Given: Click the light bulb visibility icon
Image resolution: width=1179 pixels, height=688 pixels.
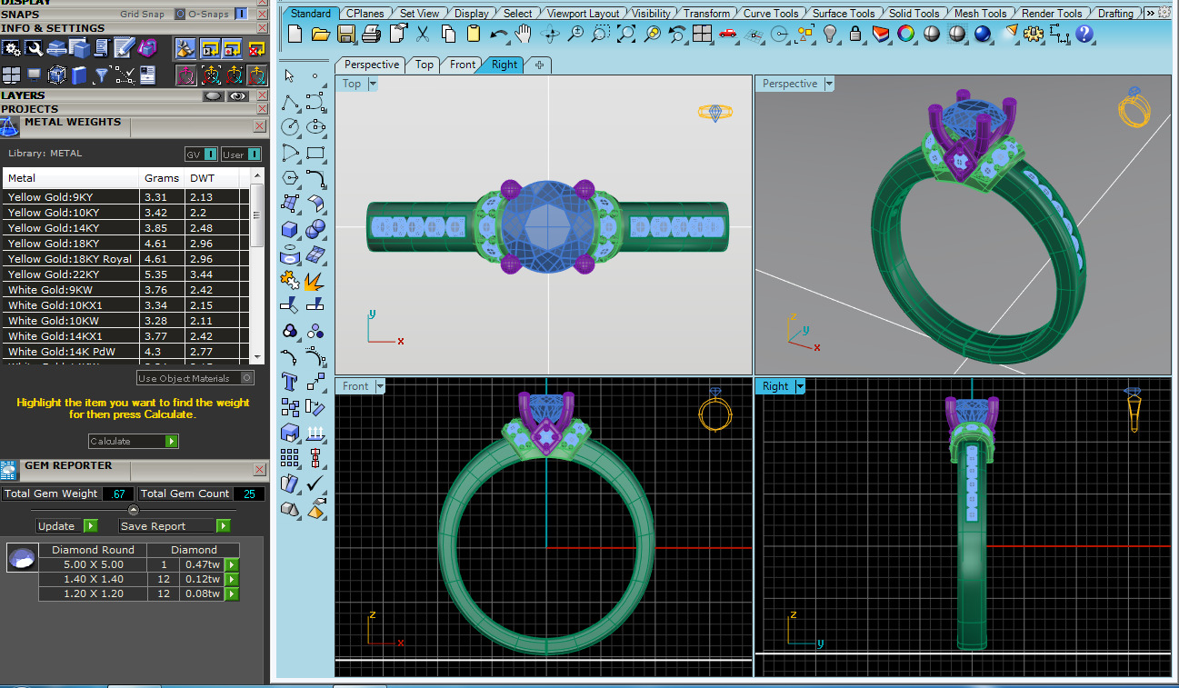Looking at the screenshot, I should [830, 35].
